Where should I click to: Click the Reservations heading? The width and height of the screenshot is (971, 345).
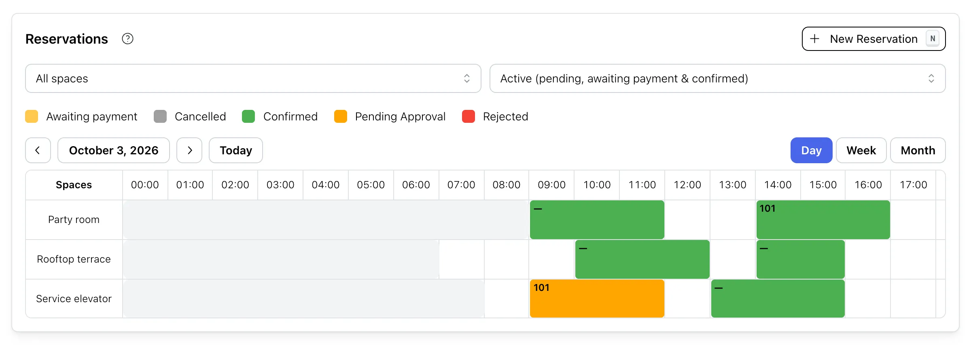point(66,39)
